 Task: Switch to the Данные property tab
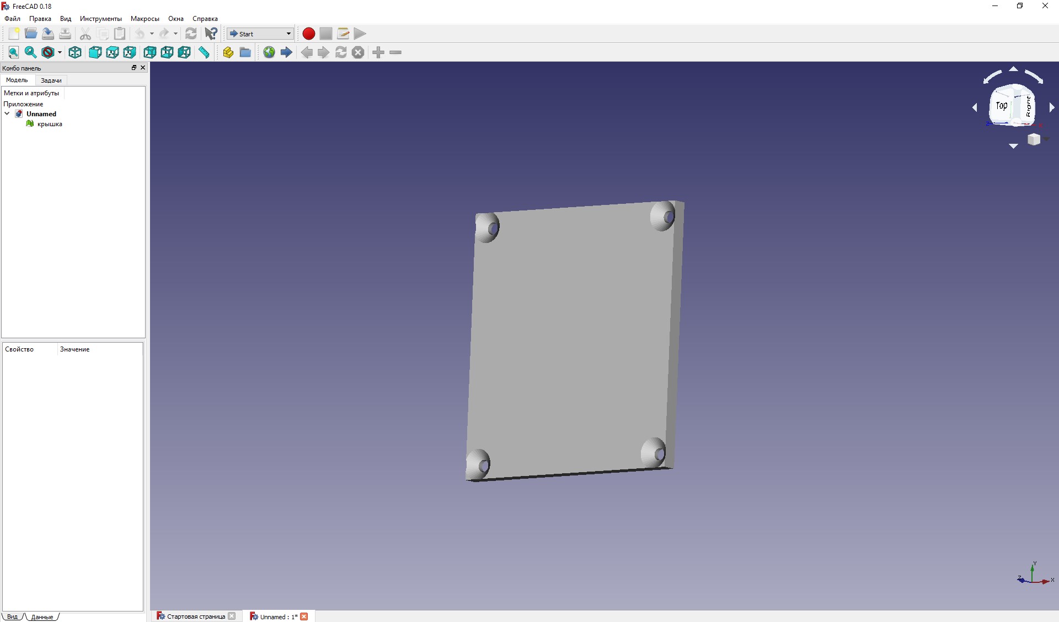(42, 616)
